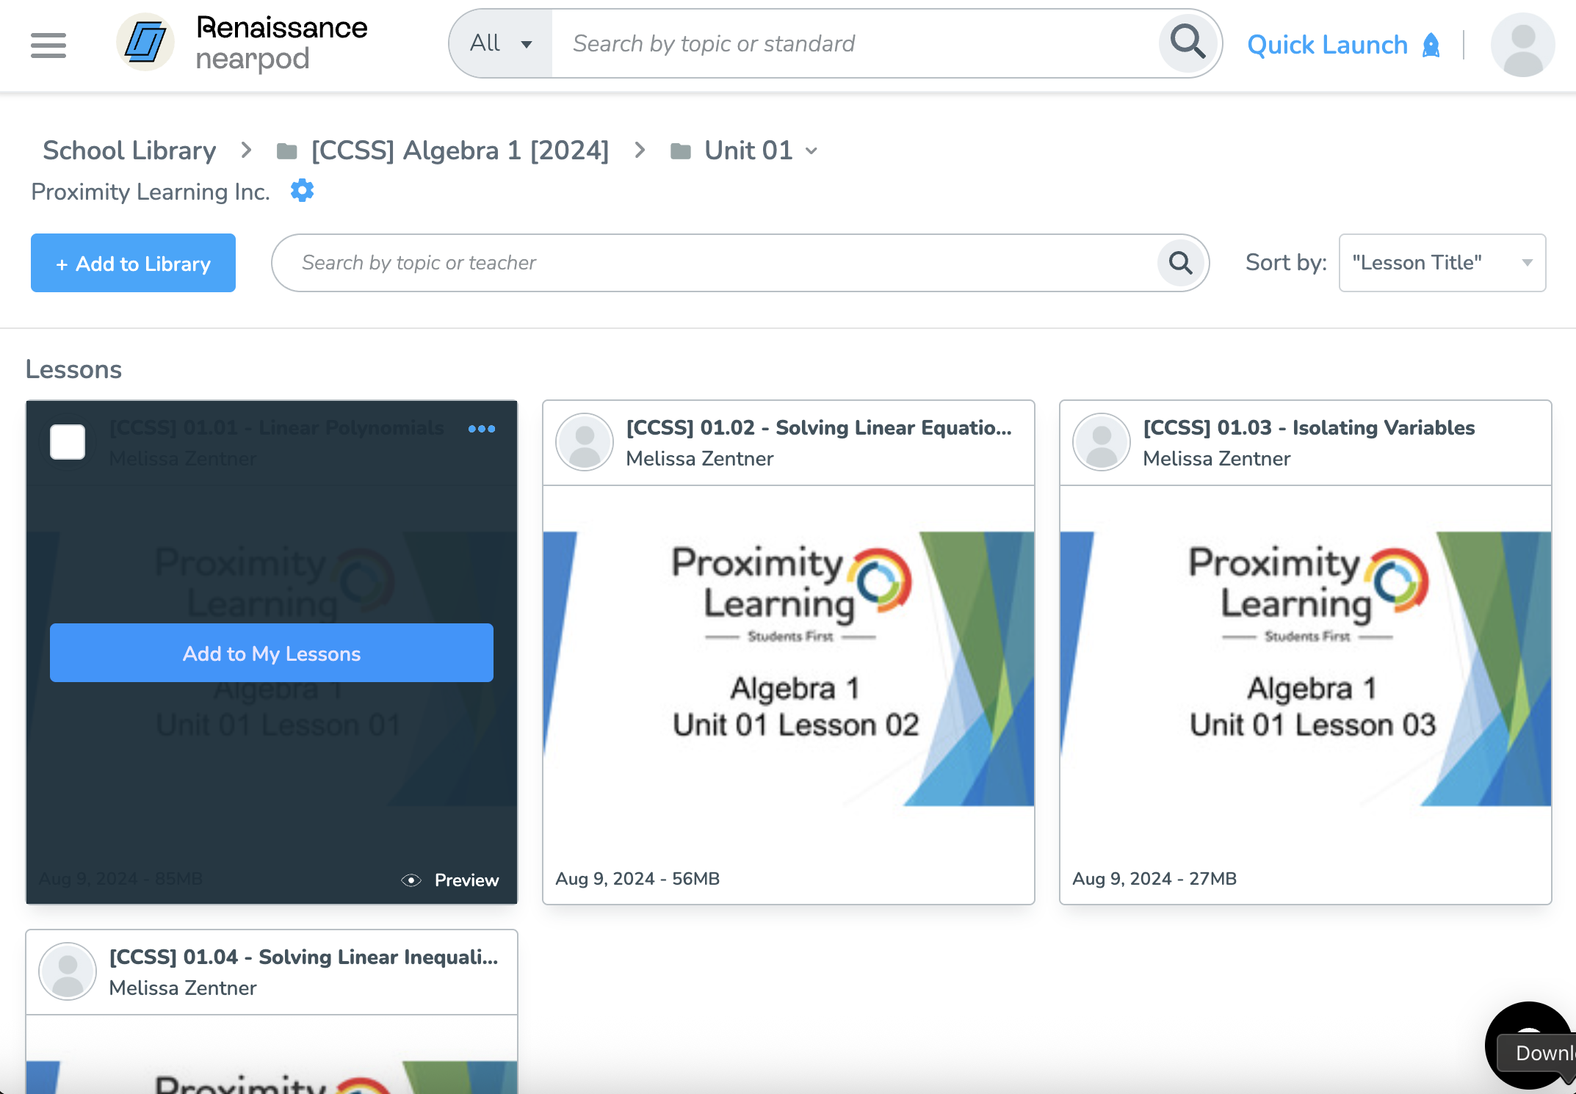The height and width of the screenshot is (1094, 1576).
Task: Expand the All search filter dropdown
Action: [501, 44]
